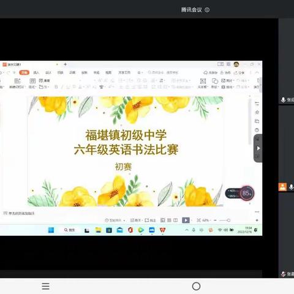Click the 85% performance floating ball
The image size is (294, 294).
point(247,193)
